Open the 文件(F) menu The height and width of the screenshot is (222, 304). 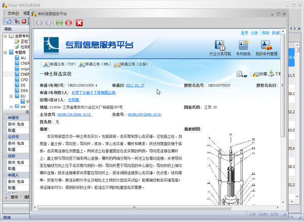click(13, 13)
